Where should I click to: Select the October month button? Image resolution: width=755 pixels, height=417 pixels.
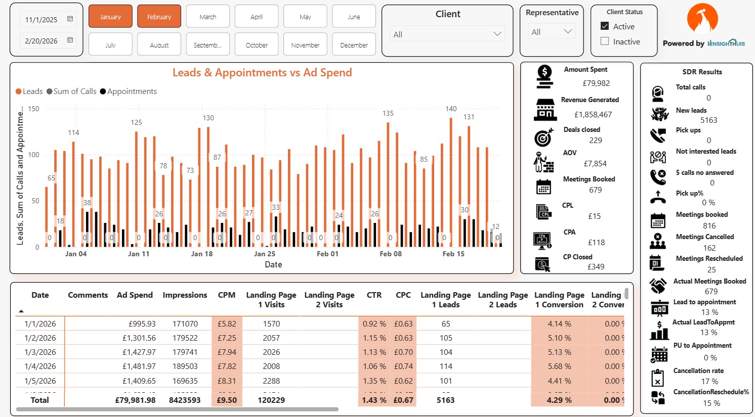pos(257,44)
